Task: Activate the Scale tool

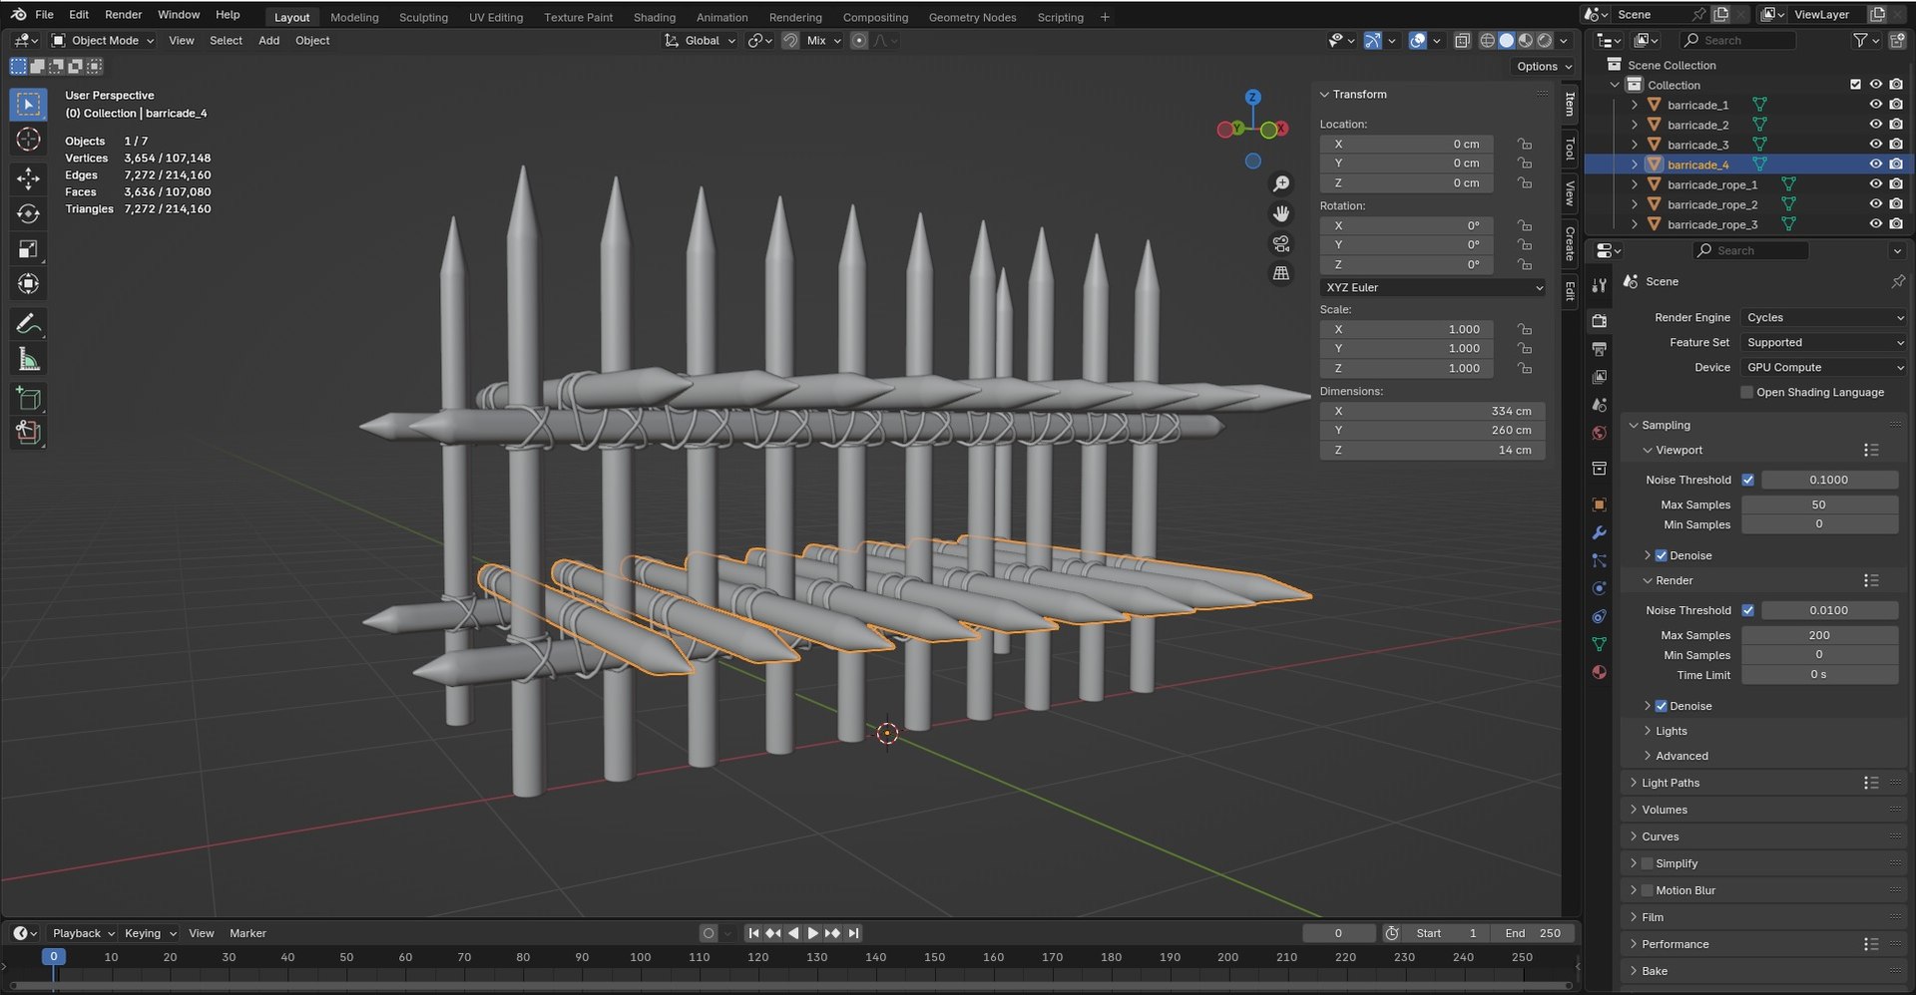Action: coord(28,248)
